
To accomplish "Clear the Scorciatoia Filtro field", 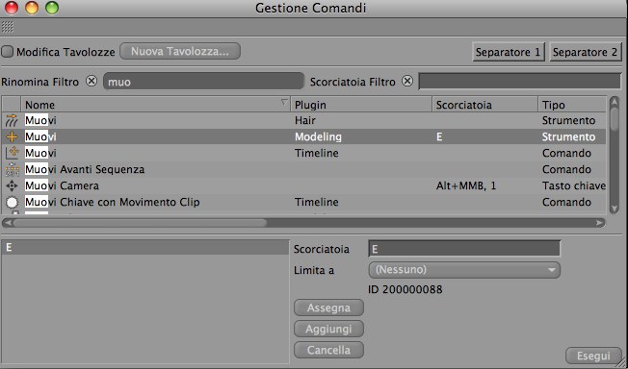I will click(407, 81).
